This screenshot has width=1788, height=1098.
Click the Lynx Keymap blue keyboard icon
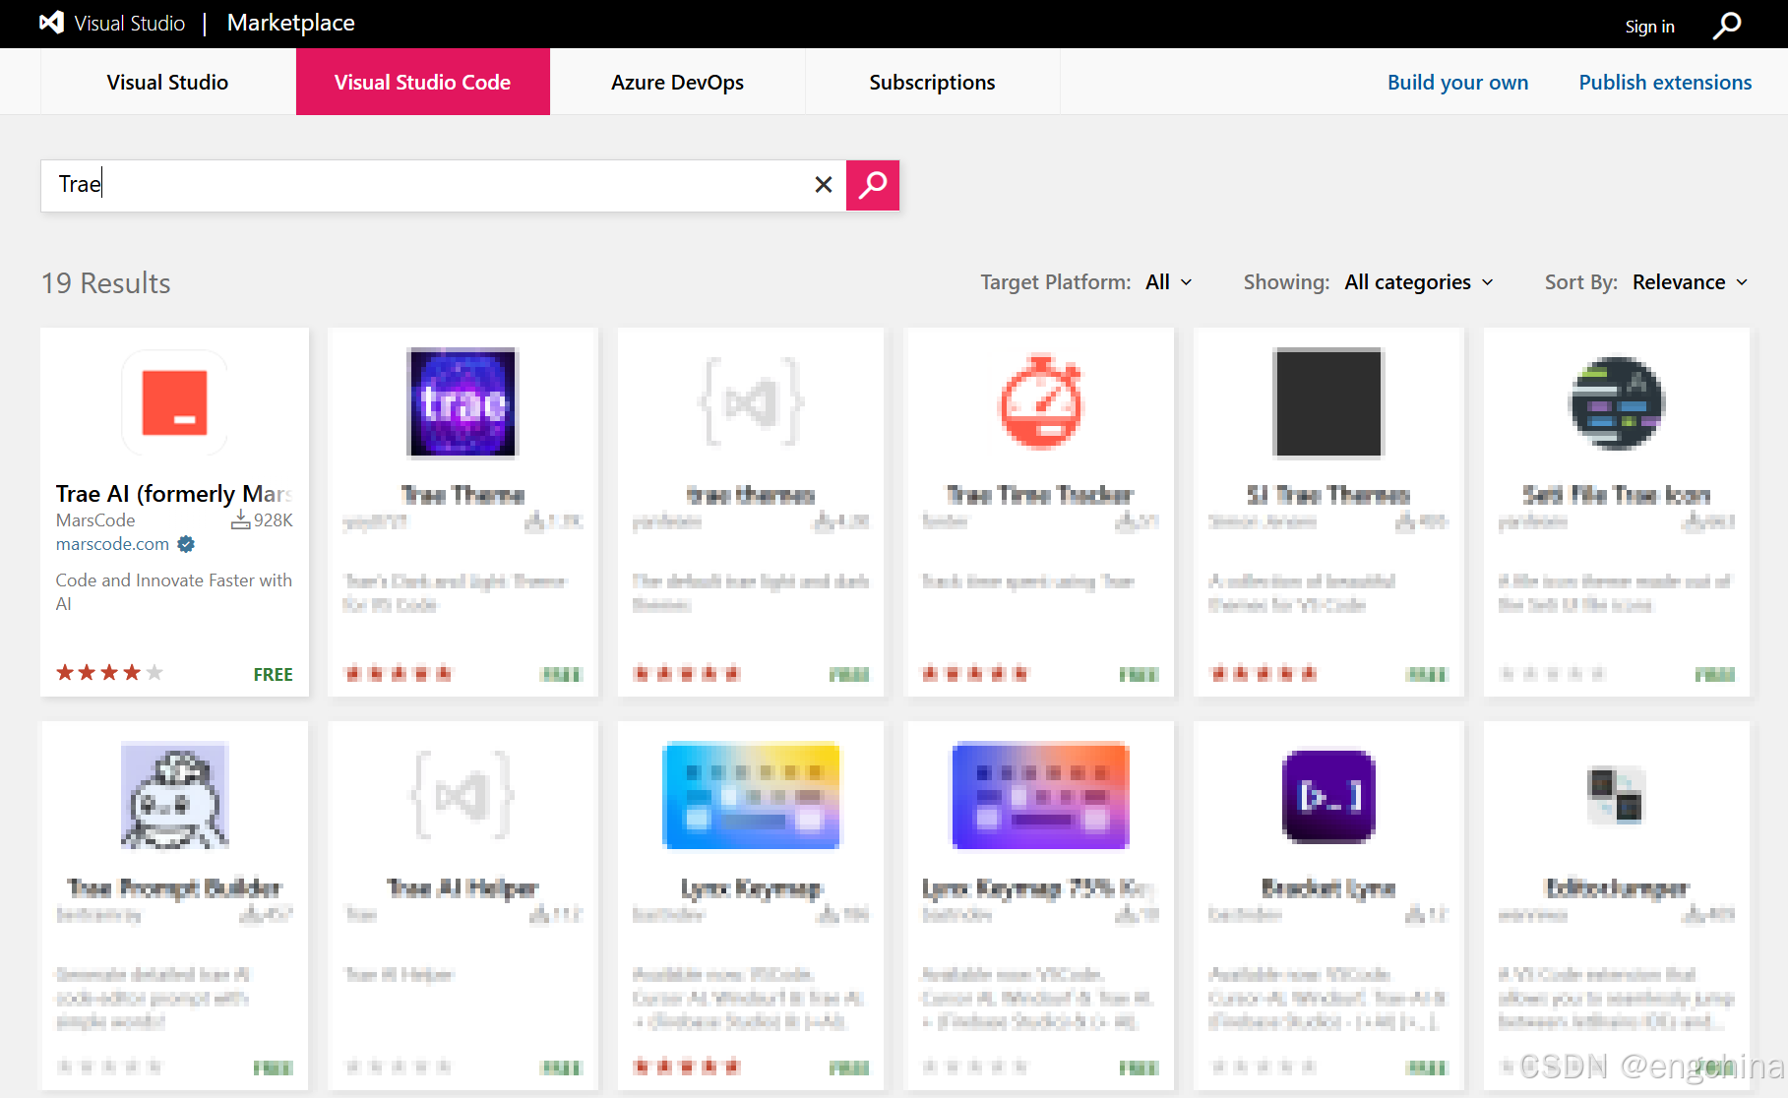(751, 795)
